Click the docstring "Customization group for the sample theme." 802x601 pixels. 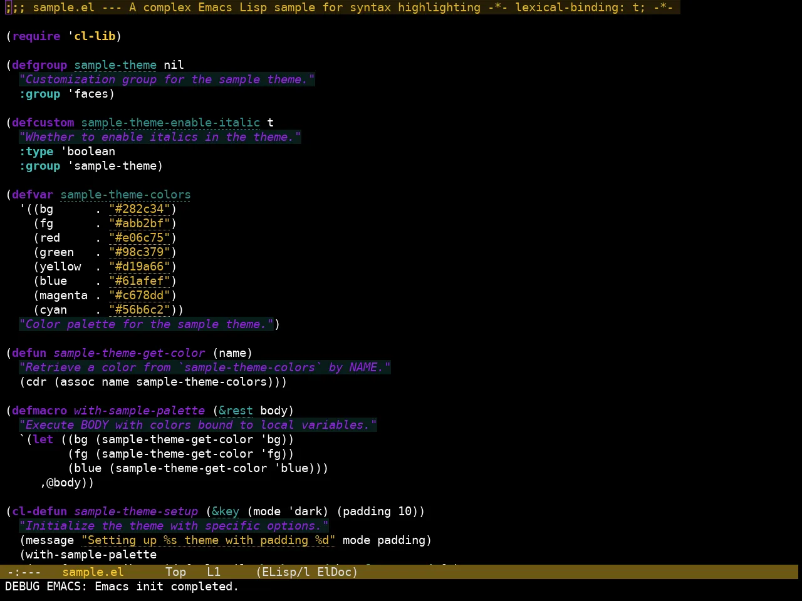(167, 80)
